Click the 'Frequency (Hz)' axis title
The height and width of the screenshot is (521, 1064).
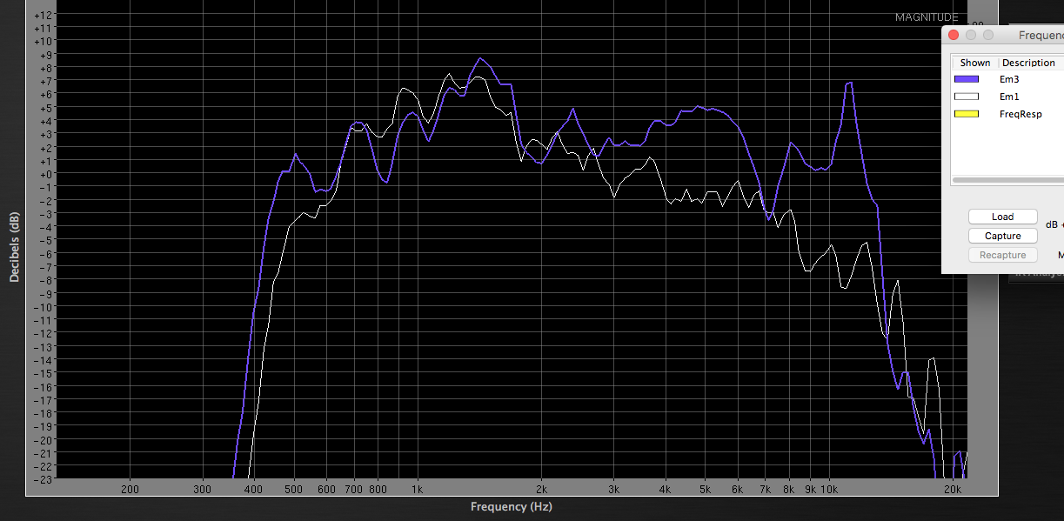click(512, 506)
